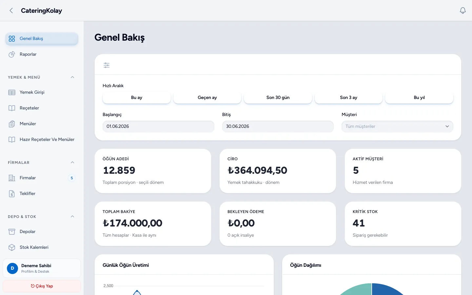The height and width of the screenshot is (295, 472).
Task: Click "Tüm hesaplar · Kasa ile aynı" text
Action: pos(129,235)
